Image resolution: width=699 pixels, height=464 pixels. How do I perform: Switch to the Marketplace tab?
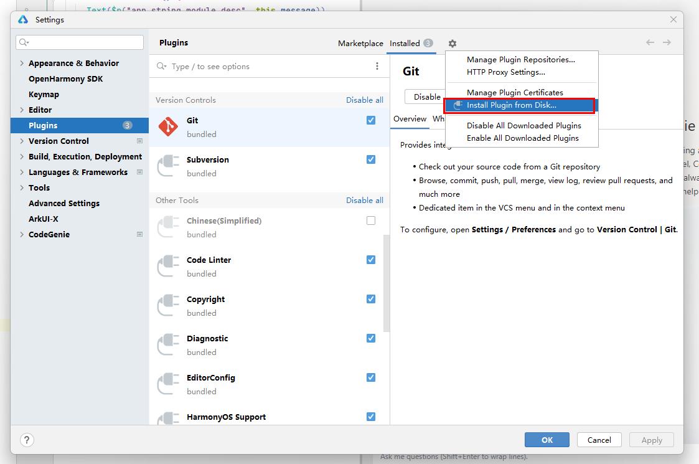pyautogui.click(x=360, y=44)
